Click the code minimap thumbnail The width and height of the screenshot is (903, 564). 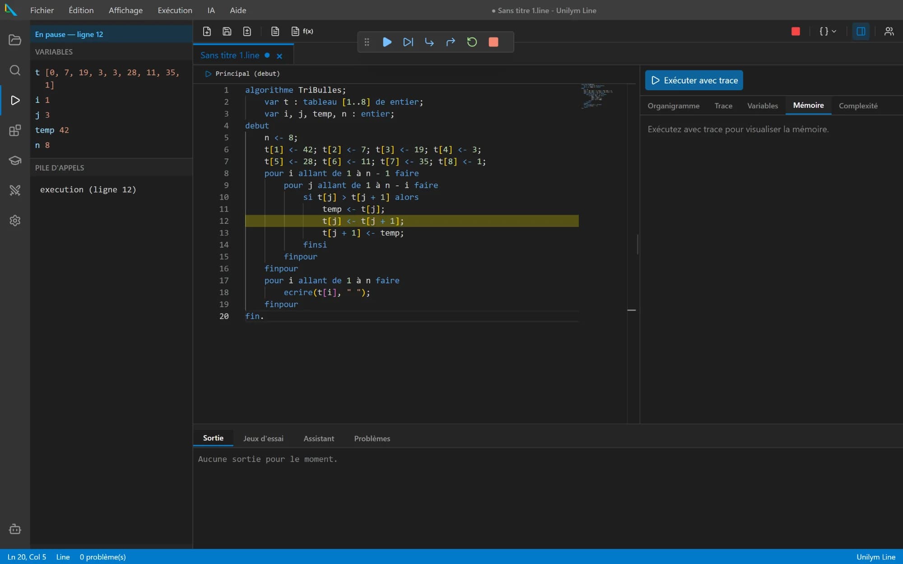[x=597, y=96]
